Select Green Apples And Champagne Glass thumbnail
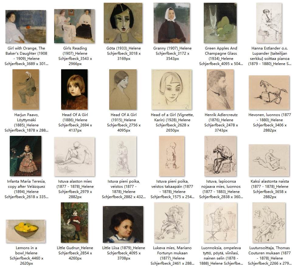The width and height of the screenshot is (295, 268). coord(220,23)
